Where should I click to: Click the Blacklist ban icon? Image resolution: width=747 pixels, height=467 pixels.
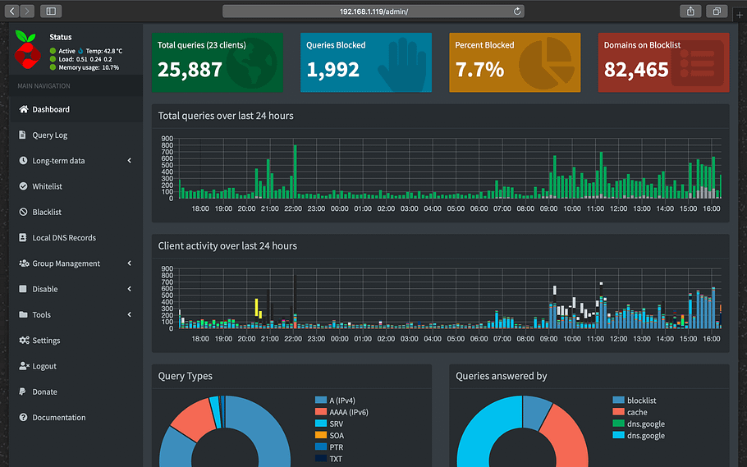pyautogui.click(x=23, y=212)
